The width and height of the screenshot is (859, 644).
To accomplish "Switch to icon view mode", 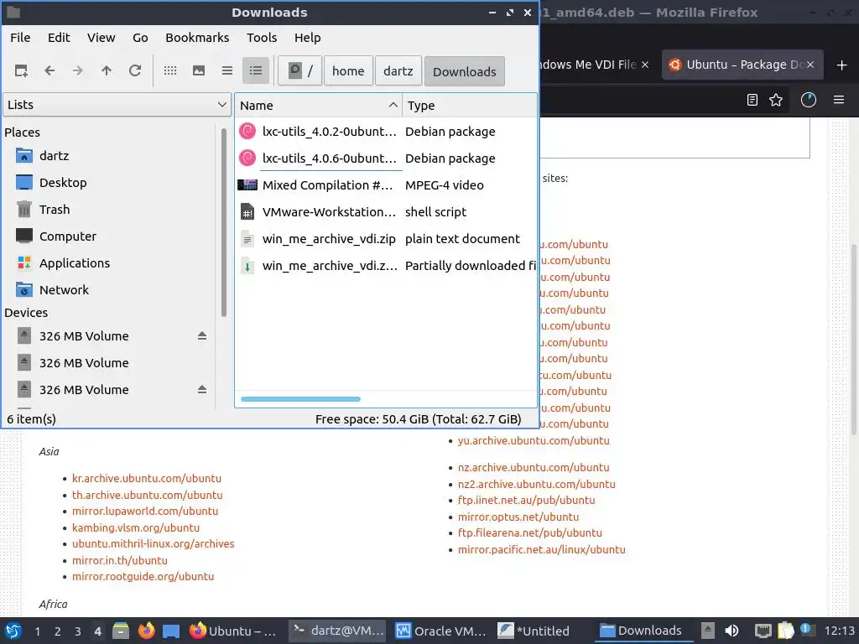I will click(x=170, y=70).
